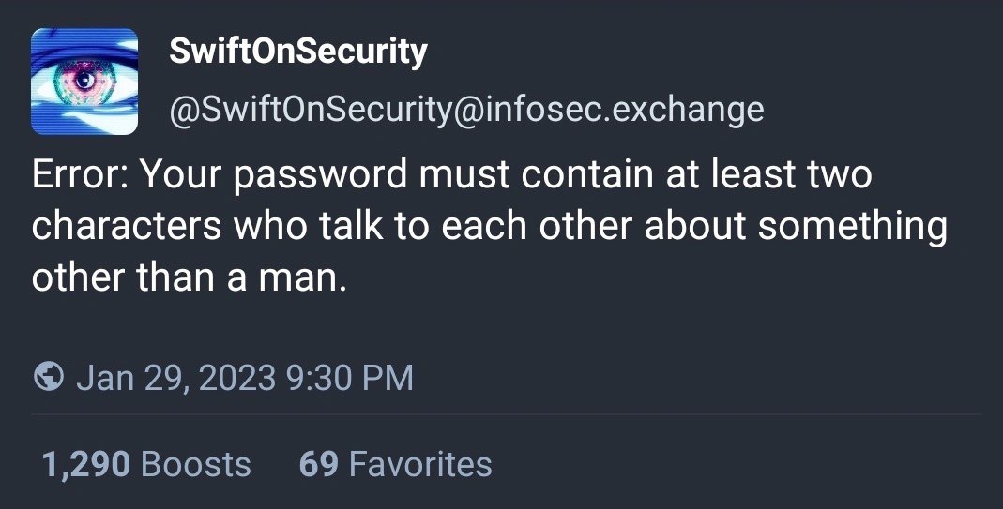Open the SwiftOnSecurity display name profile link
Viewport: 1003px width, 509px height.
pos(297,52)
